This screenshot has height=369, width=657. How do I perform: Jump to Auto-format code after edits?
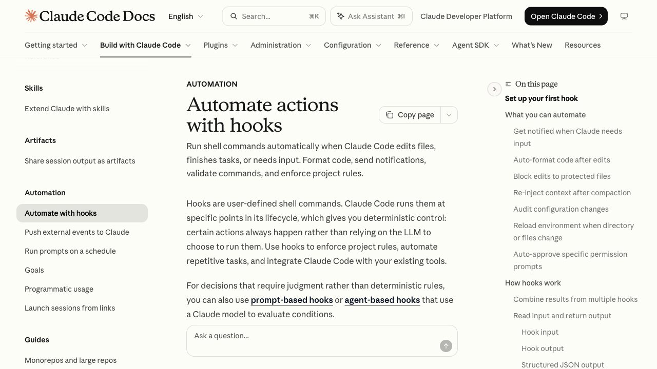pos(562,160)
